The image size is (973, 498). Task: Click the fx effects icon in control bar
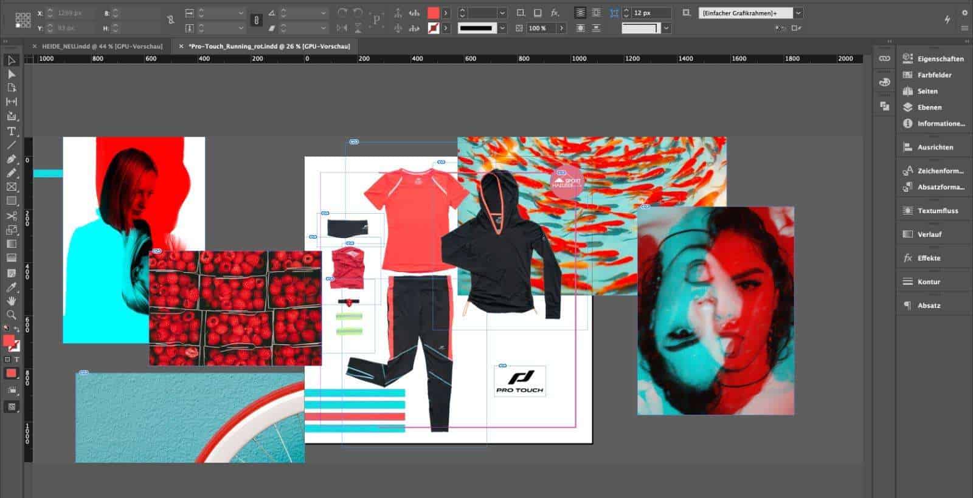pos(555,13)
